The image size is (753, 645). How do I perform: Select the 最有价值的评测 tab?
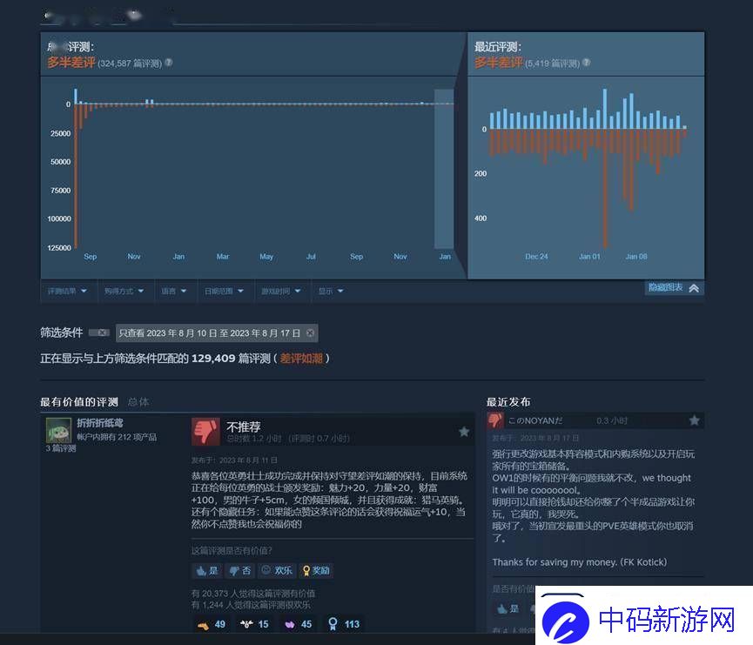(79, 402)
